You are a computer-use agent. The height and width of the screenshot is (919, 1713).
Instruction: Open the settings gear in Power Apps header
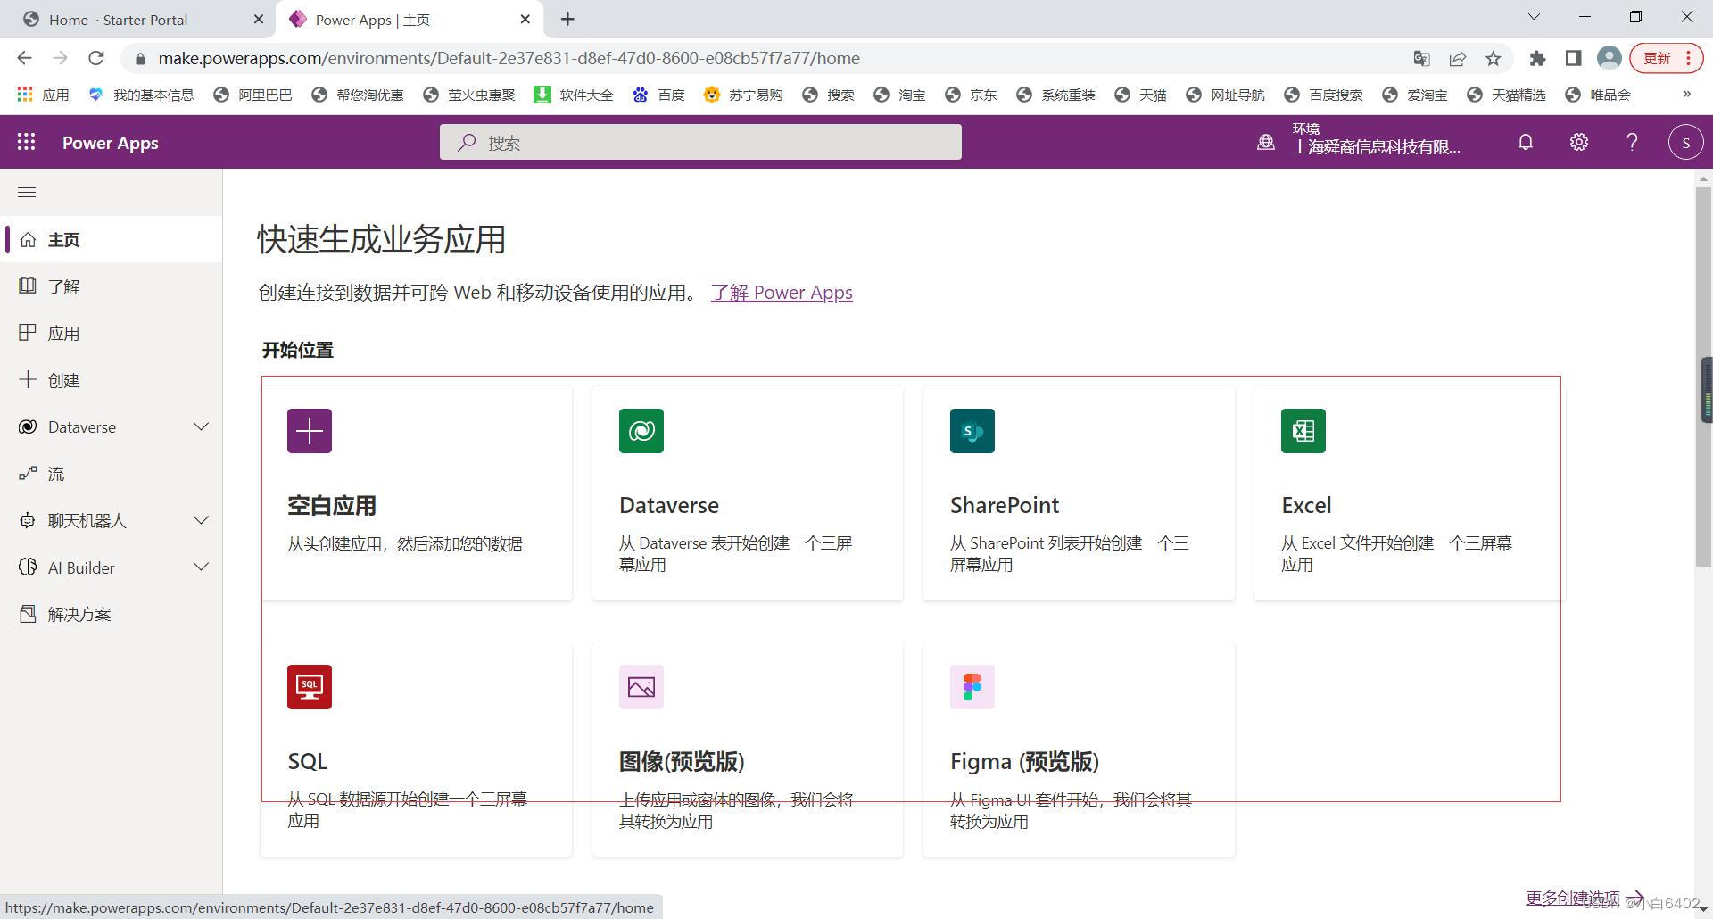1579,142
